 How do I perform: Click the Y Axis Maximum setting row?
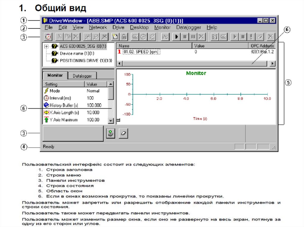[75, 120]
